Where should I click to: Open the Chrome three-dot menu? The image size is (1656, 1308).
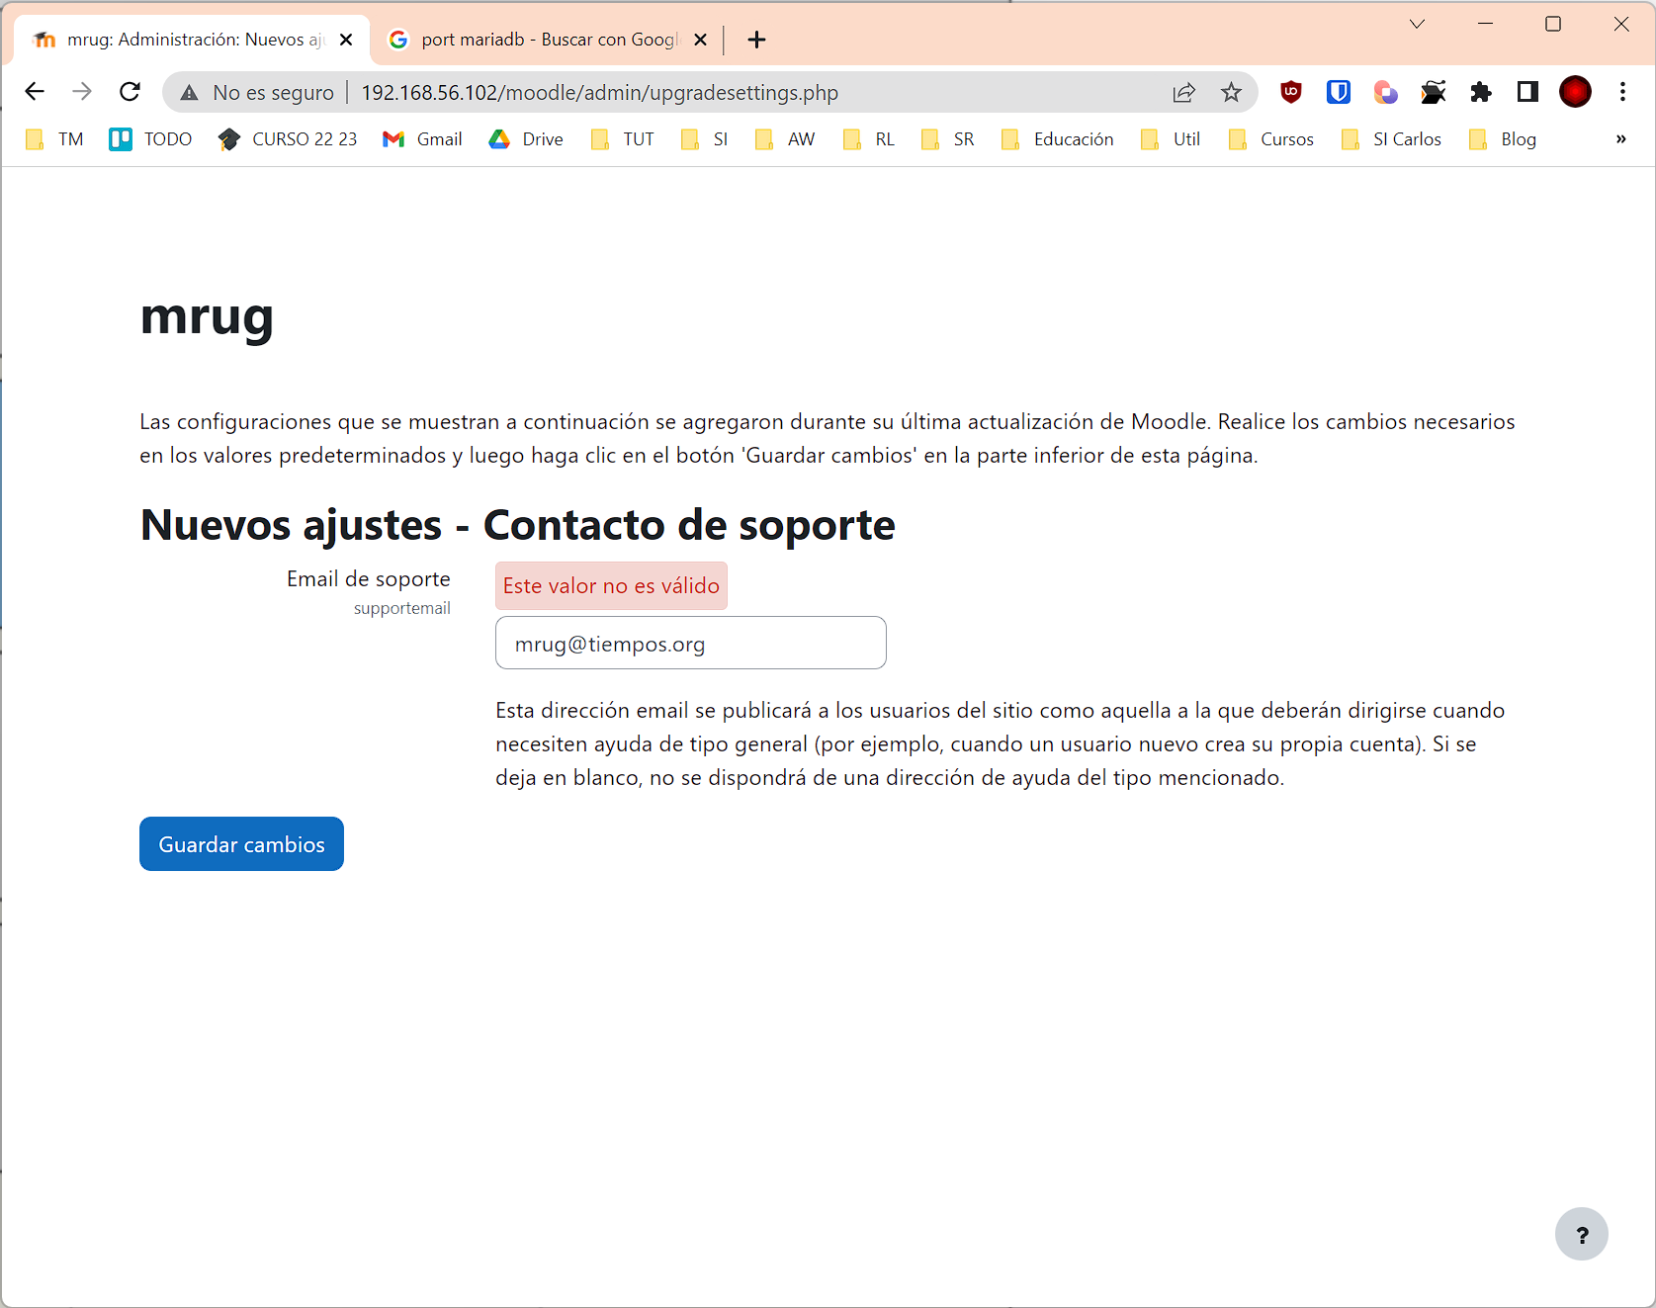pos(1622,92)
